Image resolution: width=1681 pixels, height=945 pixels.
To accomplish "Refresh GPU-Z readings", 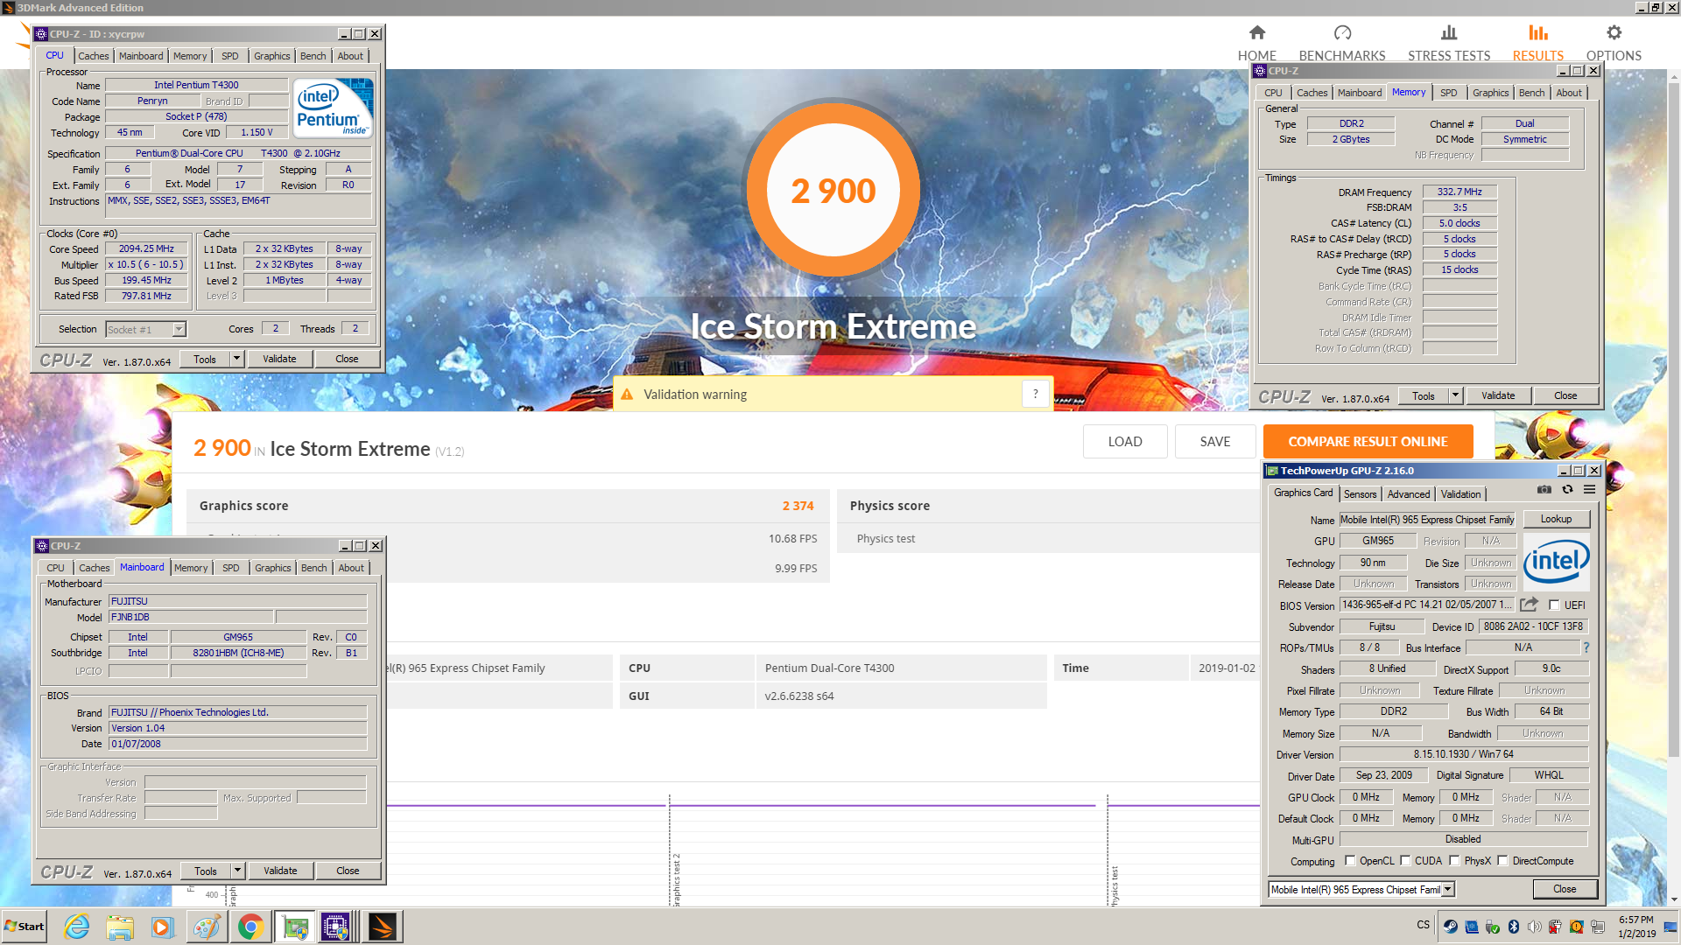I will click(x=1568, y=490).
